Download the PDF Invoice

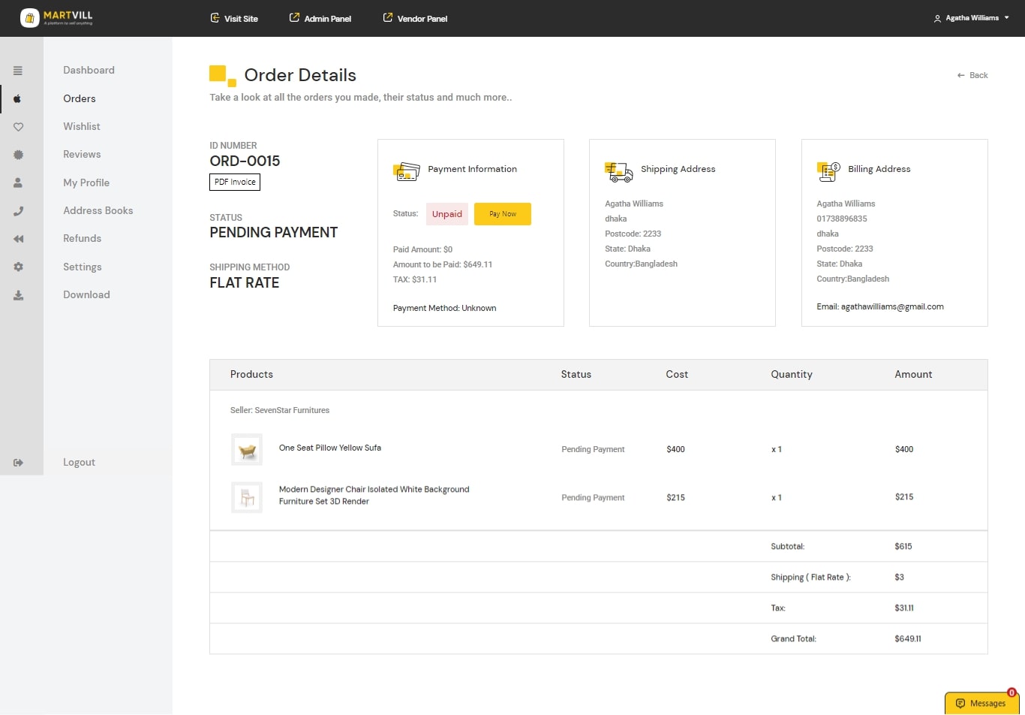pos(235,182)
